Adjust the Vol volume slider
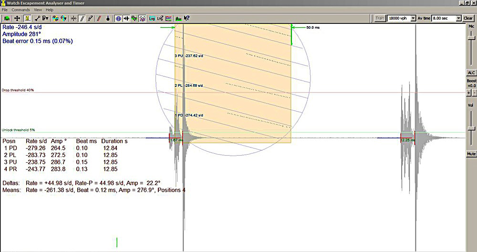 pos(471,129)
